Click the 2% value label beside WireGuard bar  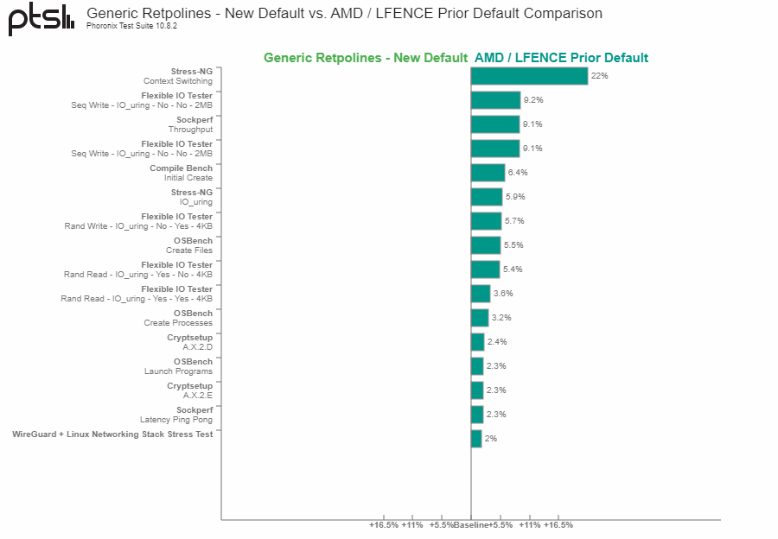(491, 439)
